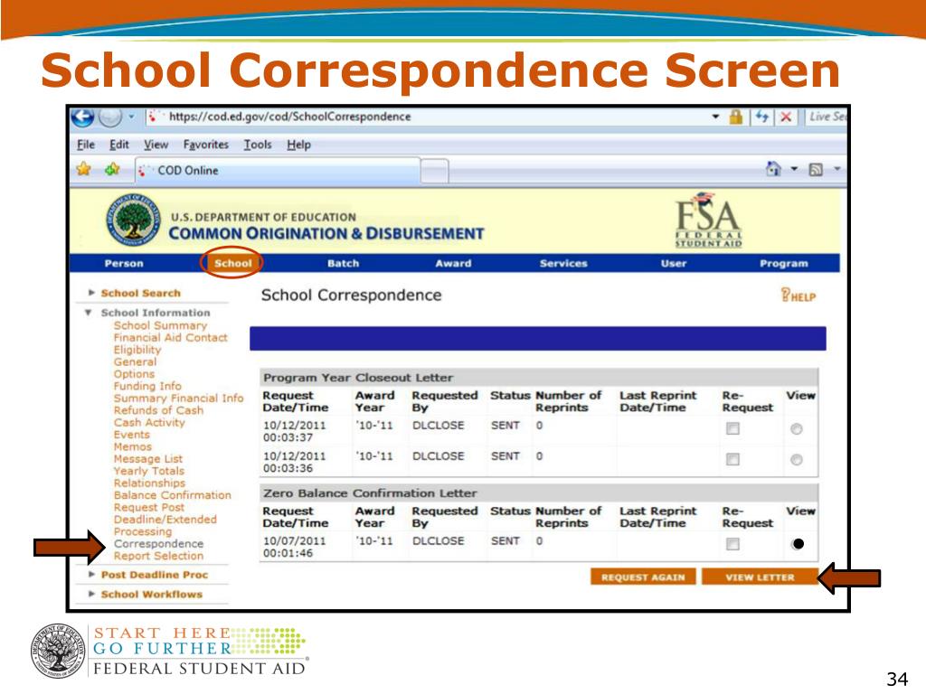Select View radio for the 00:03:36 closeout letter
Image resolution: width=926 pixels, height=694 pixels.
pos(796,460)
